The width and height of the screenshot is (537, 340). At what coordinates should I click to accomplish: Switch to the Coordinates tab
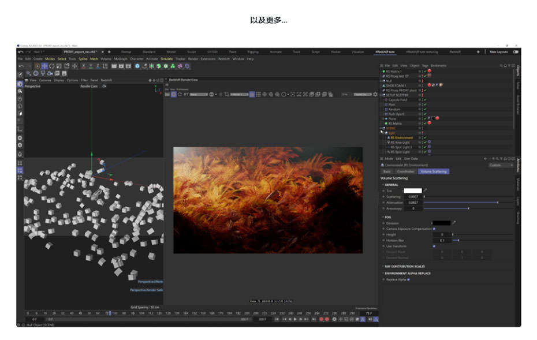click(x=405, y=171)
